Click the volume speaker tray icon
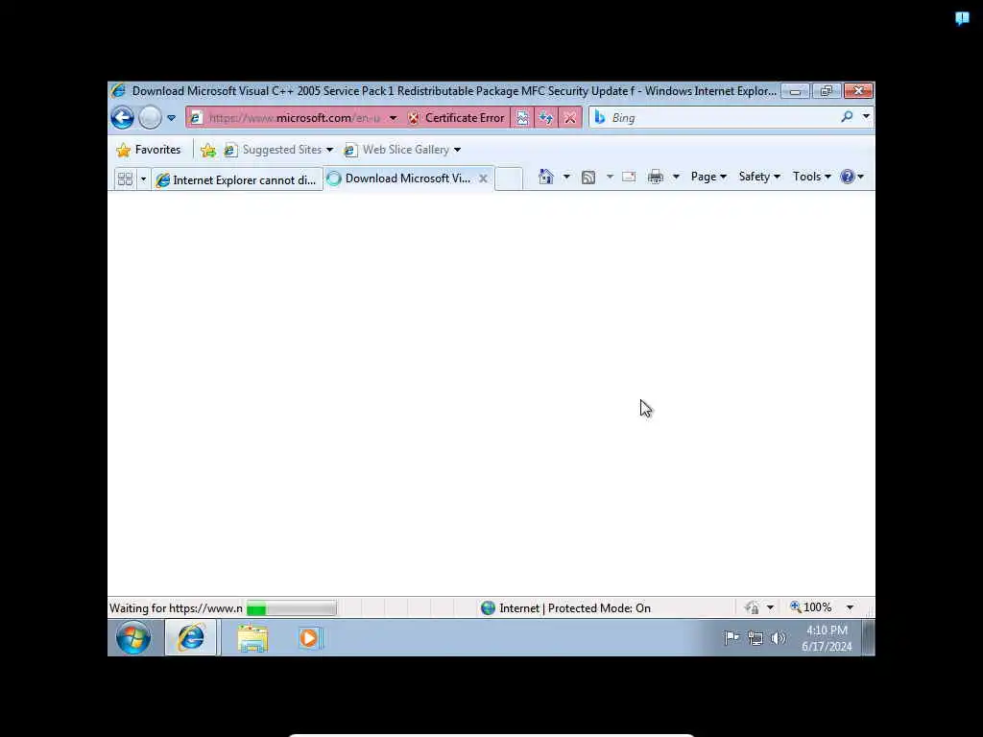This screenshot has height=737, width=983. [x=778, y=638]
